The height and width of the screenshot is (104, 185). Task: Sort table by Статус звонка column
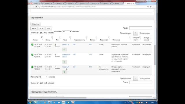pyautogui.click(x=146, y=39)
